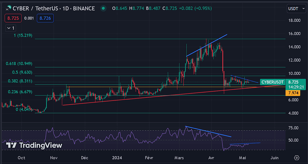This screenshot has height=164, width=308.
Task: Click the Fibonacci label 0 (4.041)
Action: point(24,110)
